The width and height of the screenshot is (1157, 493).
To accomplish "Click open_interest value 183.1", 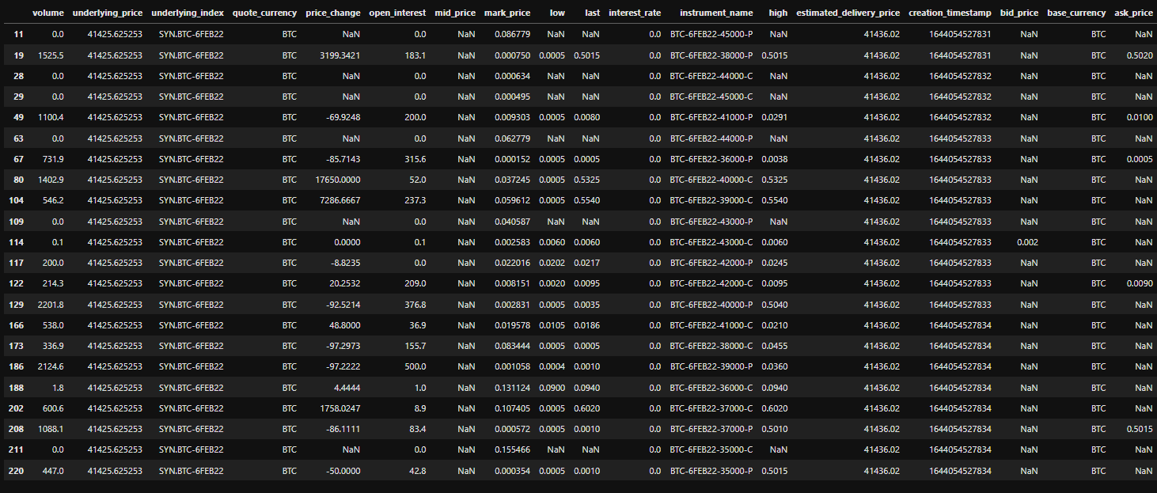I will [415, 55].
